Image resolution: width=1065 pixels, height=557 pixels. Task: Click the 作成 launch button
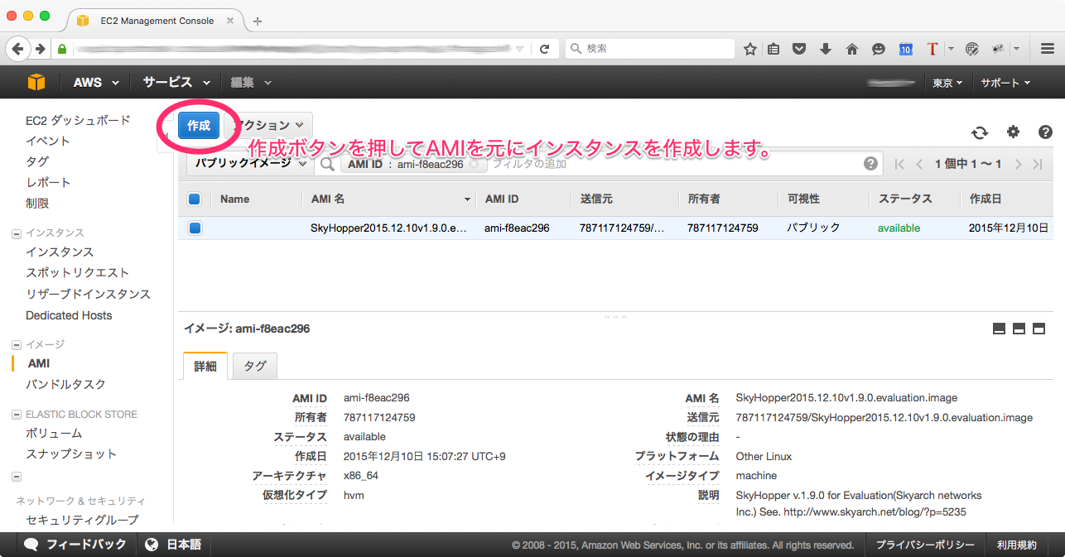point(199,125)
